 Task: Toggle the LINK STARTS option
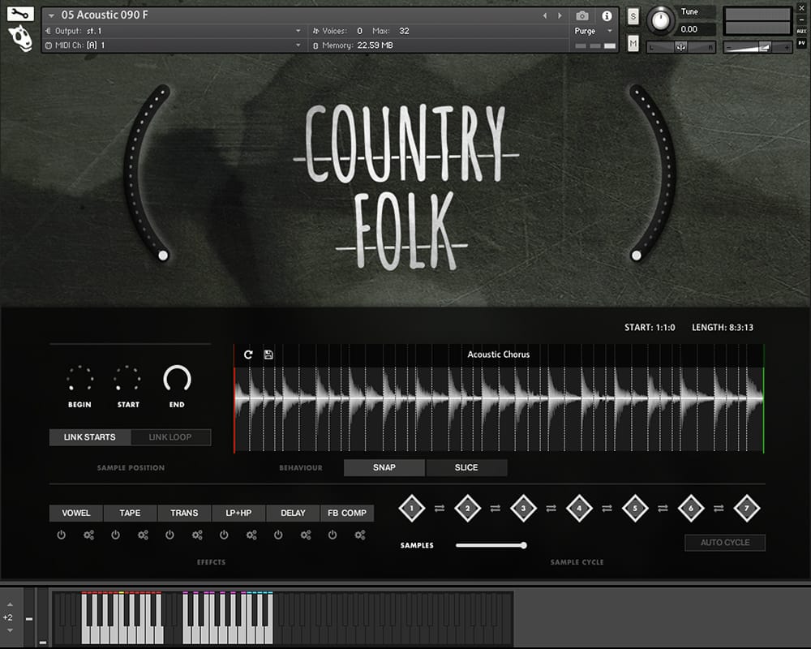click(x=90, y=437)
